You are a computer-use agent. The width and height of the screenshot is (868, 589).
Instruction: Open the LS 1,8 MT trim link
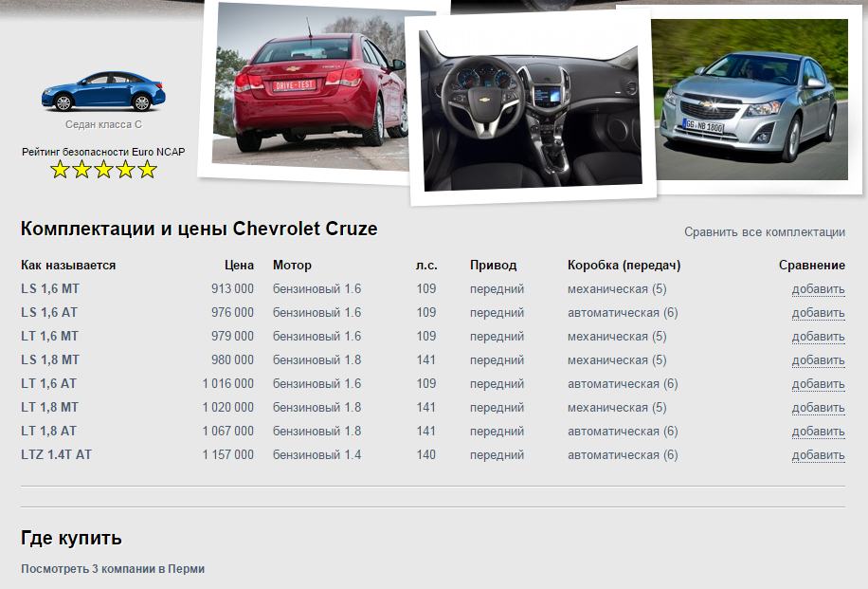[50, 360]
